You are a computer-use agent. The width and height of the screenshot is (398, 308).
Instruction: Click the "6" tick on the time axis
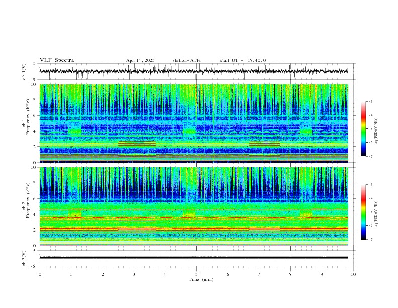pos(228,274)
